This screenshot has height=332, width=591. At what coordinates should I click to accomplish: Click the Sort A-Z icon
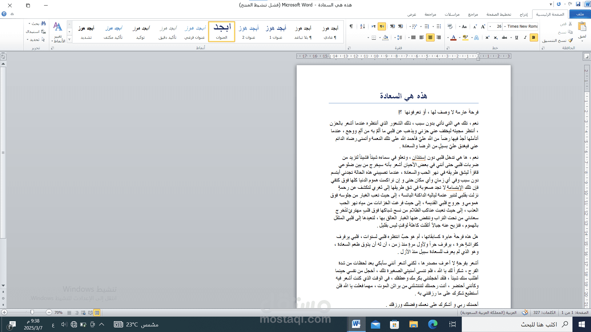363,26
